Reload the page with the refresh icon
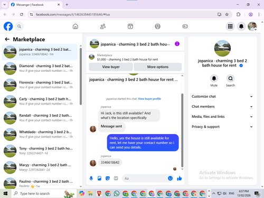Image resolution: width=264 pixels, height=198 pixels. 22,14
